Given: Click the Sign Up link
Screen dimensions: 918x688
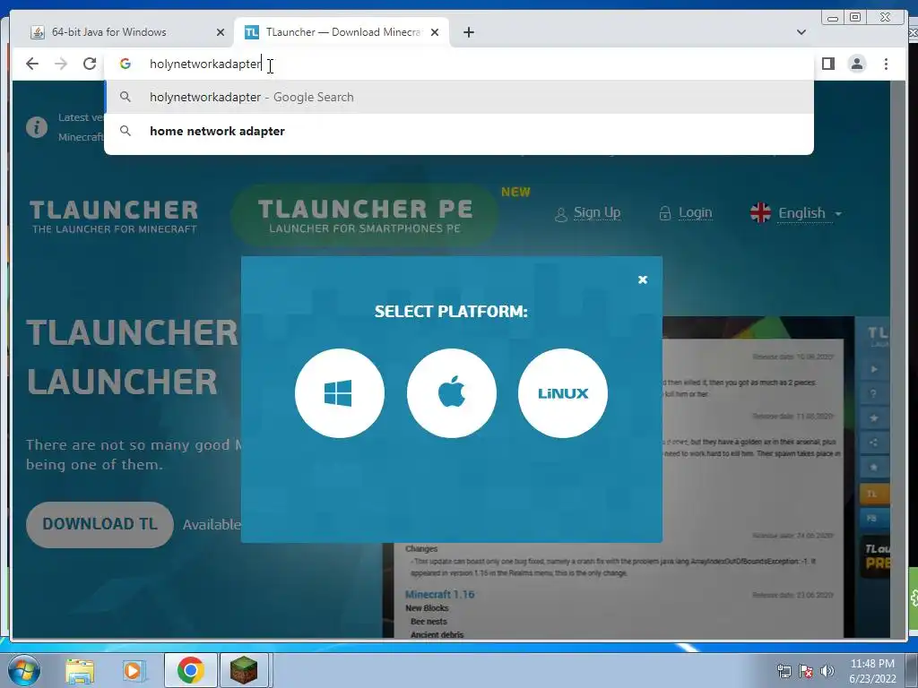Looking at the screenshot, I should pos(596,213).
